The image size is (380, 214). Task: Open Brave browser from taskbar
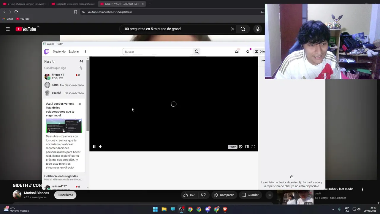(225, 209)
